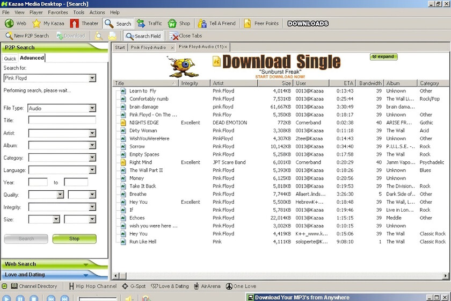Screen dimensions: 451x301
Task: Click the My Kazaa star icon
Action: 37,24
